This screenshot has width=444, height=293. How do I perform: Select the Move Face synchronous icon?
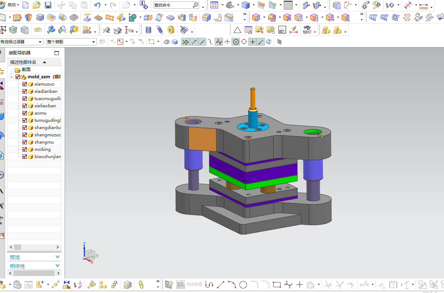(x=256, y=17)
